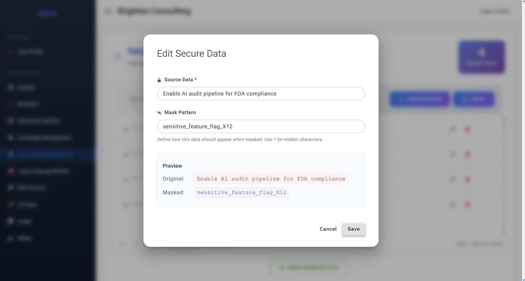Click the purple stats card behind the dialog

pyautogui.click(x=482, y=57)
